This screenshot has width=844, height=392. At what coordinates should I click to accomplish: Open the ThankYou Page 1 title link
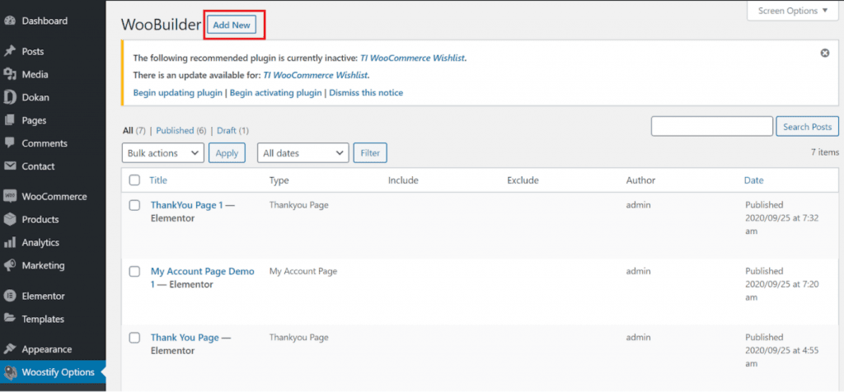(186, 205)
